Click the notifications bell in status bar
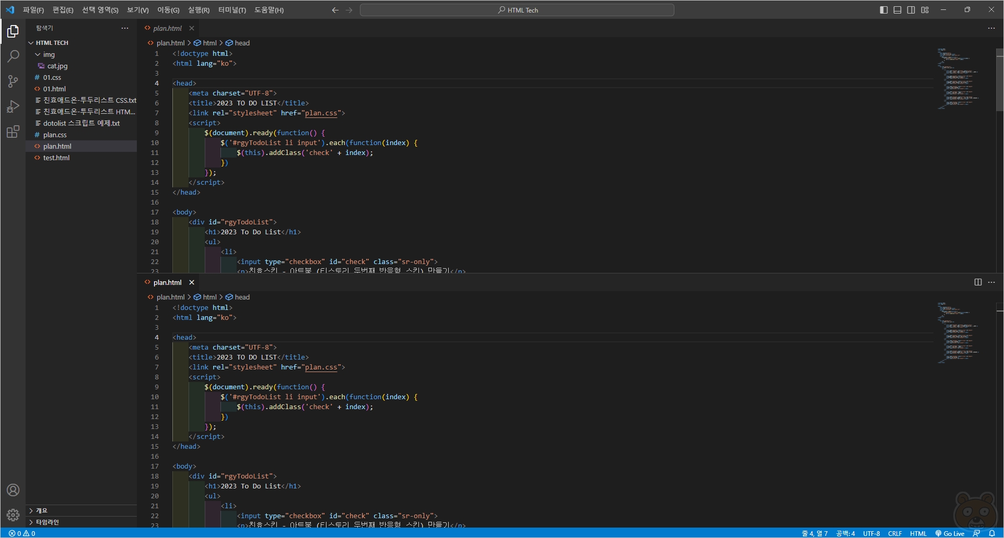1004x538 pixels. pos(992,533)
